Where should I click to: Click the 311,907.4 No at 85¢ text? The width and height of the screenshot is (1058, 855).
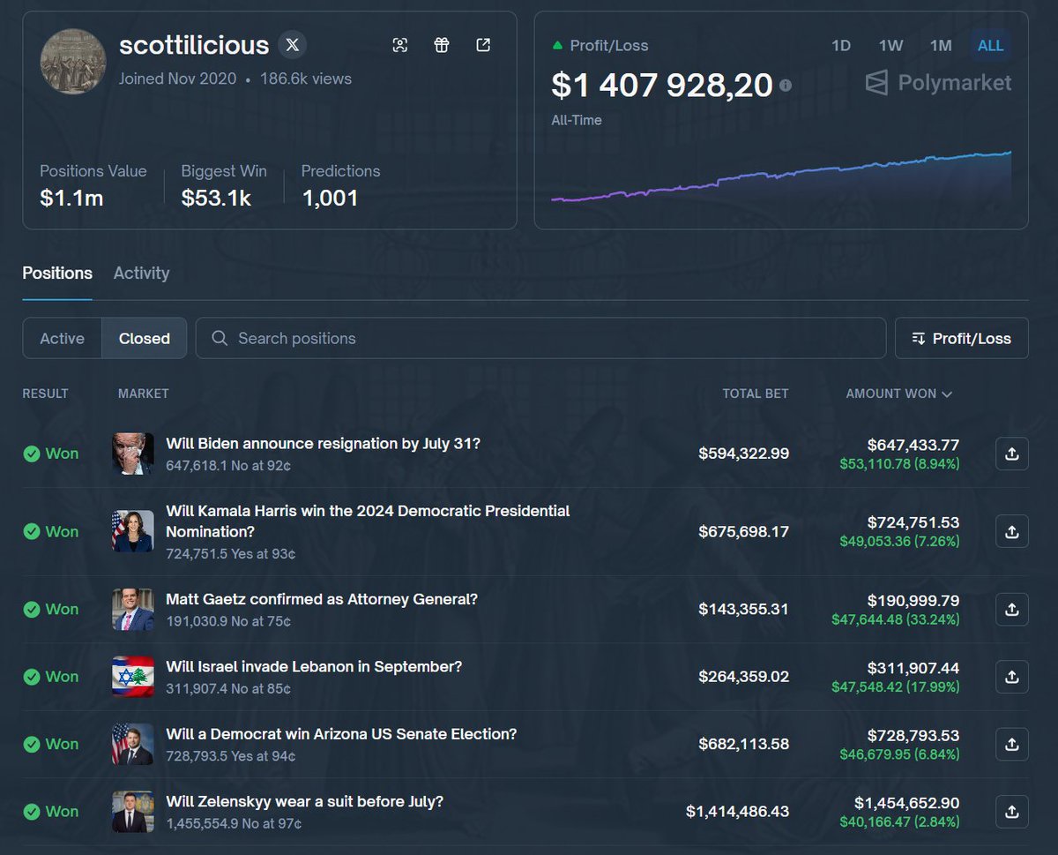[228, 688]
